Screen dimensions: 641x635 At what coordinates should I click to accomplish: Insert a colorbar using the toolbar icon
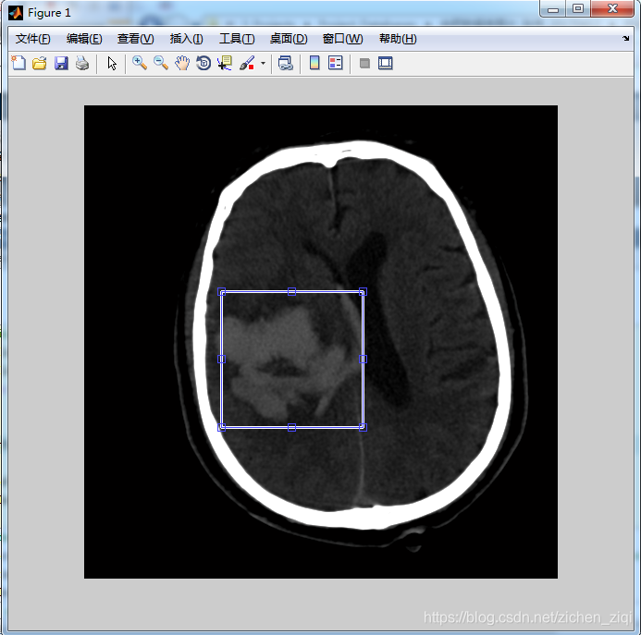click(314, 64)
